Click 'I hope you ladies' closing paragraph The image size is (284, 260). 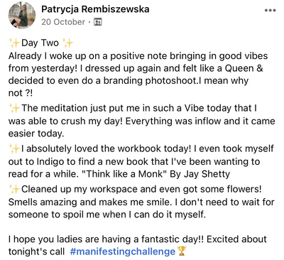pos(138,245)
